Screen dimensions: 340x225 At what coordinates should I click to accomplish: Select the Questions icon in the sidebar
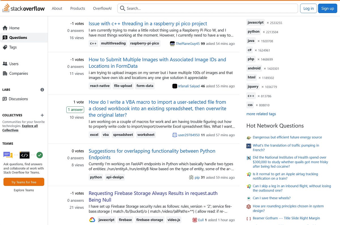tap(6, 37)
